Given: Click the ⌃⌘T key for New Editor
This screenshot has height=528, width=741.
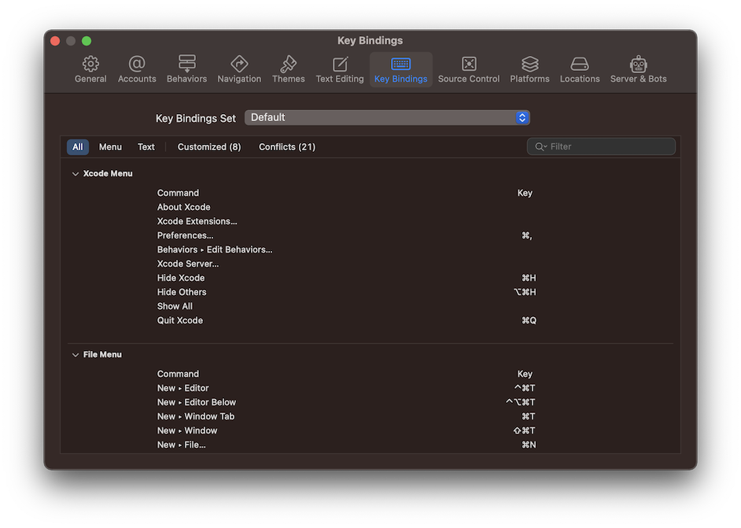Looking at the screenshot, I should click(525, 388).
